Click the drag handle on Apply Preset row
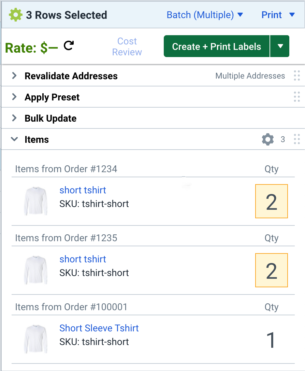The width and height of the screenshot is (305, 371). pyautogui.click(x=296, y=97)
